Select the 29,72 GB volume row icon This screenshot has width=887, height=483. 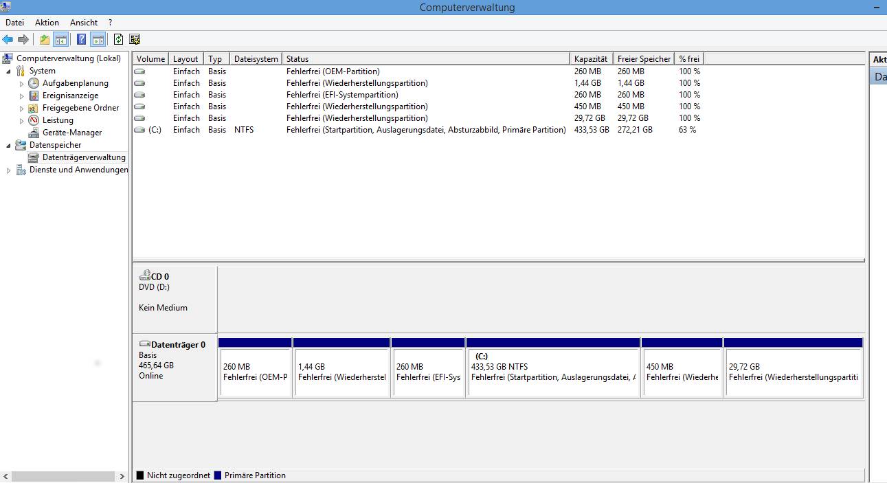(x=140, y=118)
